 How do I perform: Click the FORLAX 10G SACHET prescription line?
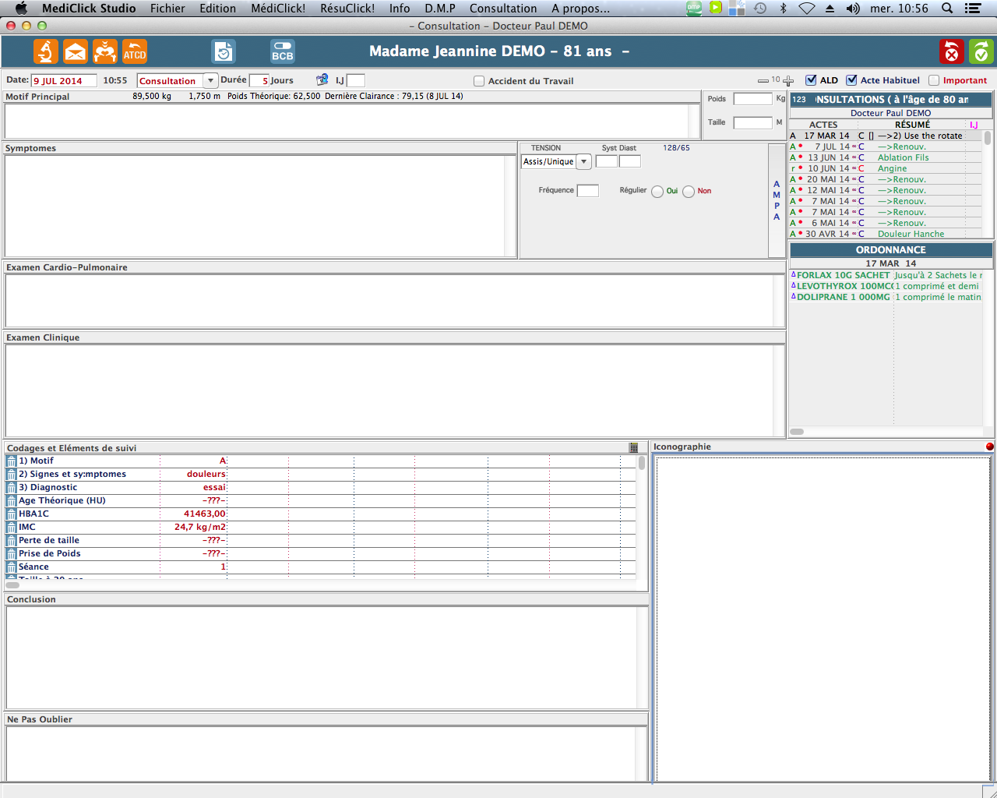pos(843,275)
